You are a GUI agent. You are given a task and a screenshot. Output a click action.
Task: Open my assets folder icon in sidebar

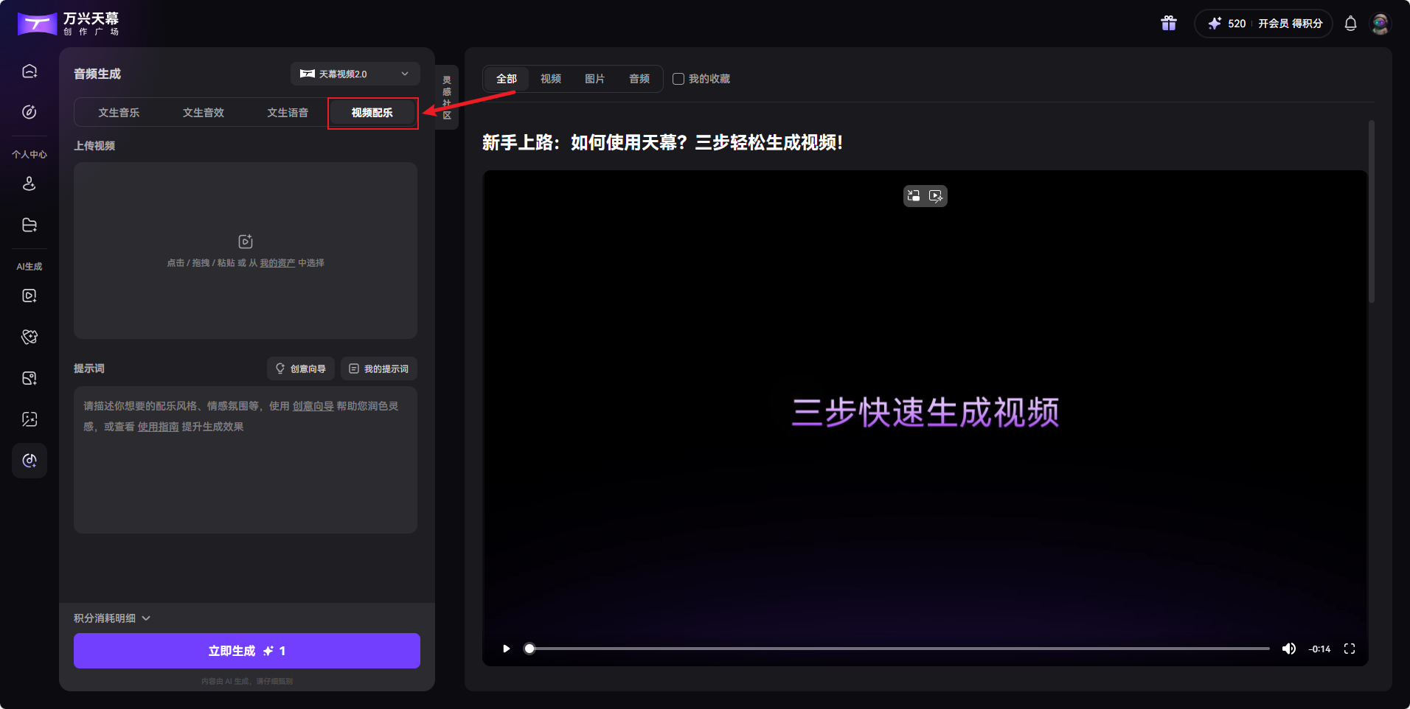click(x=29, y=225)
